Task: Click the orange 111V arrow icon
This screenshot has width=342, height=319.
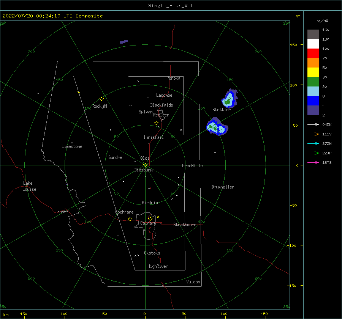Action: (313, 134)
